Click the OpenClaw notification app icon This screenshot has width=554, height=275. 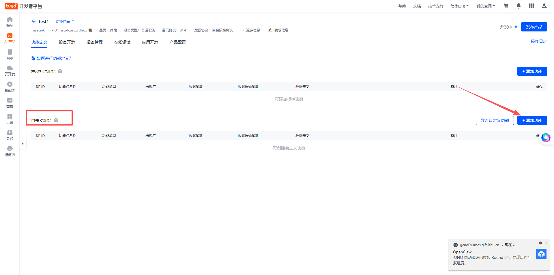click(541, 254)
